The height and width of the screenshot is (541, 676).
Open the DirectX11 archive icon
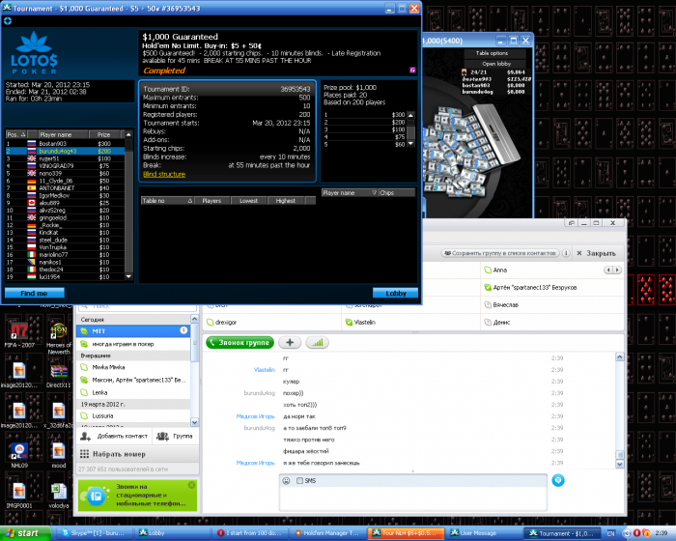pyautogui.click(x=59, y=372)
